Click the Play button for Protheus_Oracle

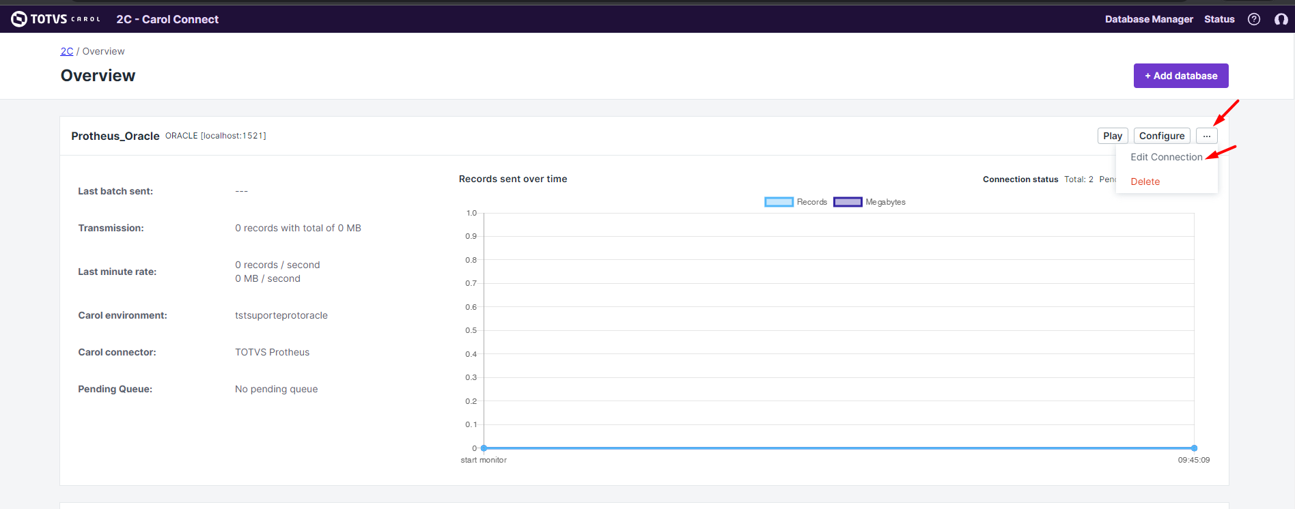tap(1112, 136)
